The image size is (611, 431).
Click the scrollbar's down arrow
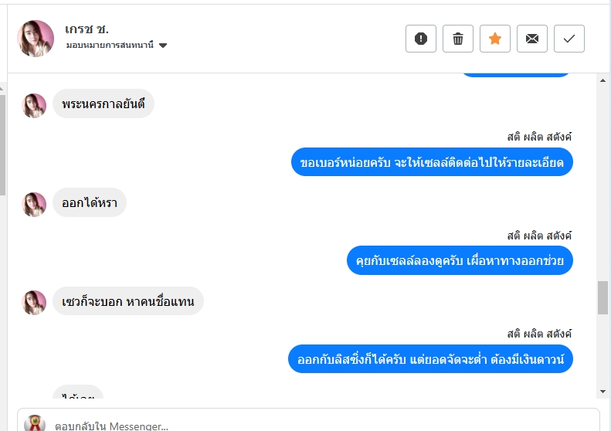[x=603, y=392]
